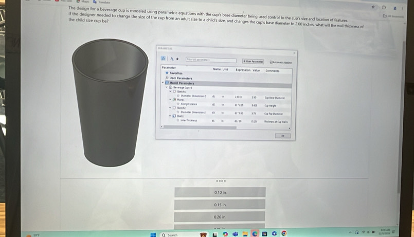The width and height of the screenshot is (414, 237).
Task: Click the Value column header
Action: point(256,70)
